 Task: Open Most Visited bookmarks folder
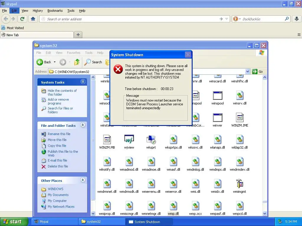pyautogui.click(x=13, y=28)
